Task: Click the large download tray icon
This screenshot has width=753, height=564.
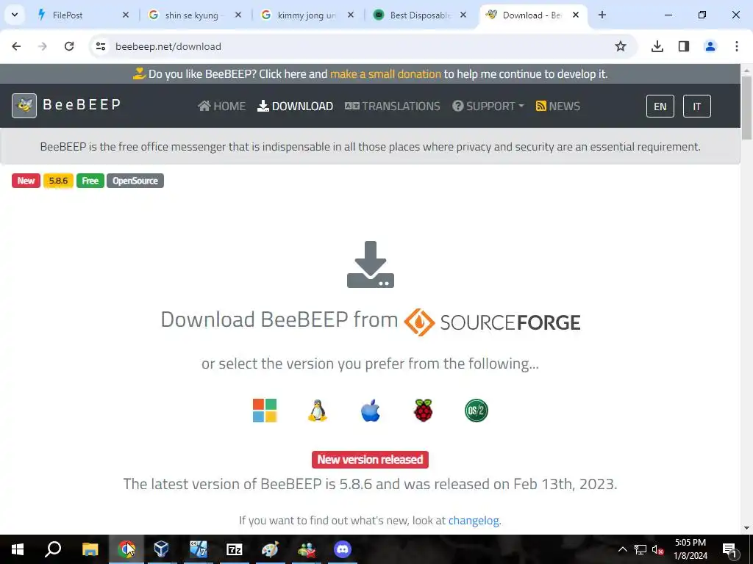Action: pos(371,264)
